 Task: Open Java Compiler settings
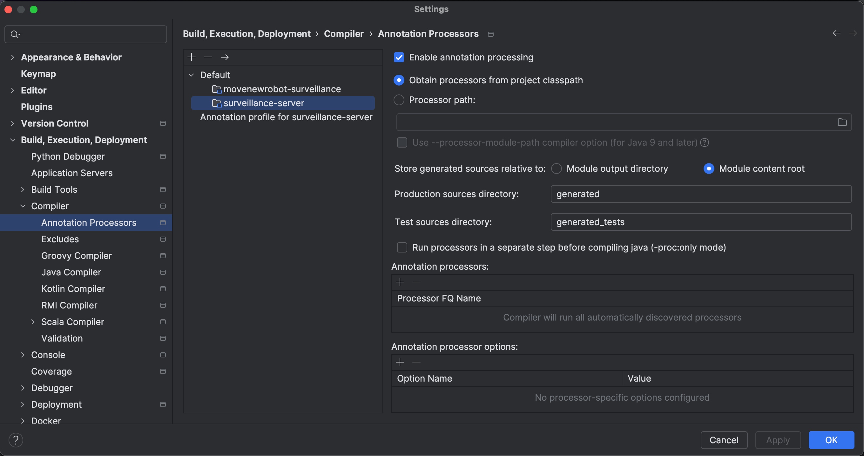[71, 272]
